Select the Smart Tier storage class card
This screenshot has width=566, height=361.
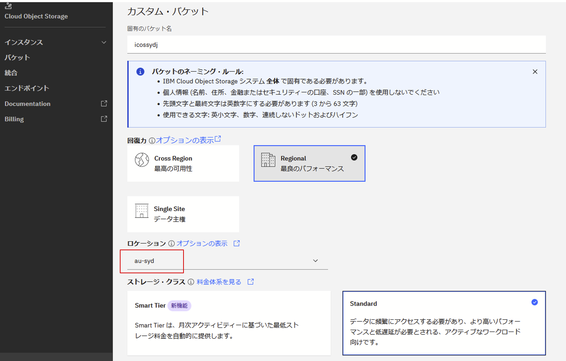click(x=229, y=323)
